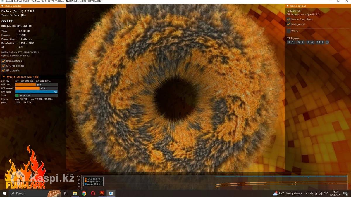Collapse the Demo options panel
The height and width of the screenshot is (197, 351).
tap(288, 6)
